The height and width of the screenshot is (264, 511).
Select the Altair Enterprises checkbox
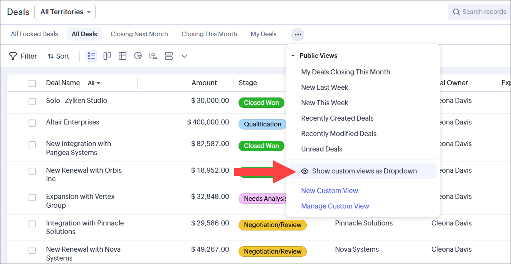32,123
